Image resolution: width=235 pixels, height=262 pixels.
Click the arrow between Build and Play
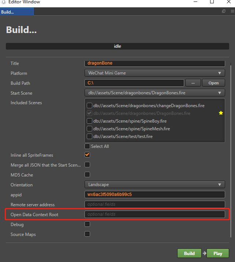[x=204, y=253]
